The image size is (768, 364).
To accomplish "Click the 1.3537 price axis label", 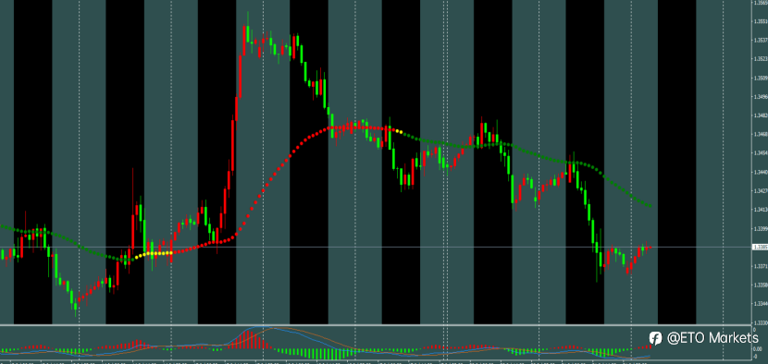I will coord(761,40).
